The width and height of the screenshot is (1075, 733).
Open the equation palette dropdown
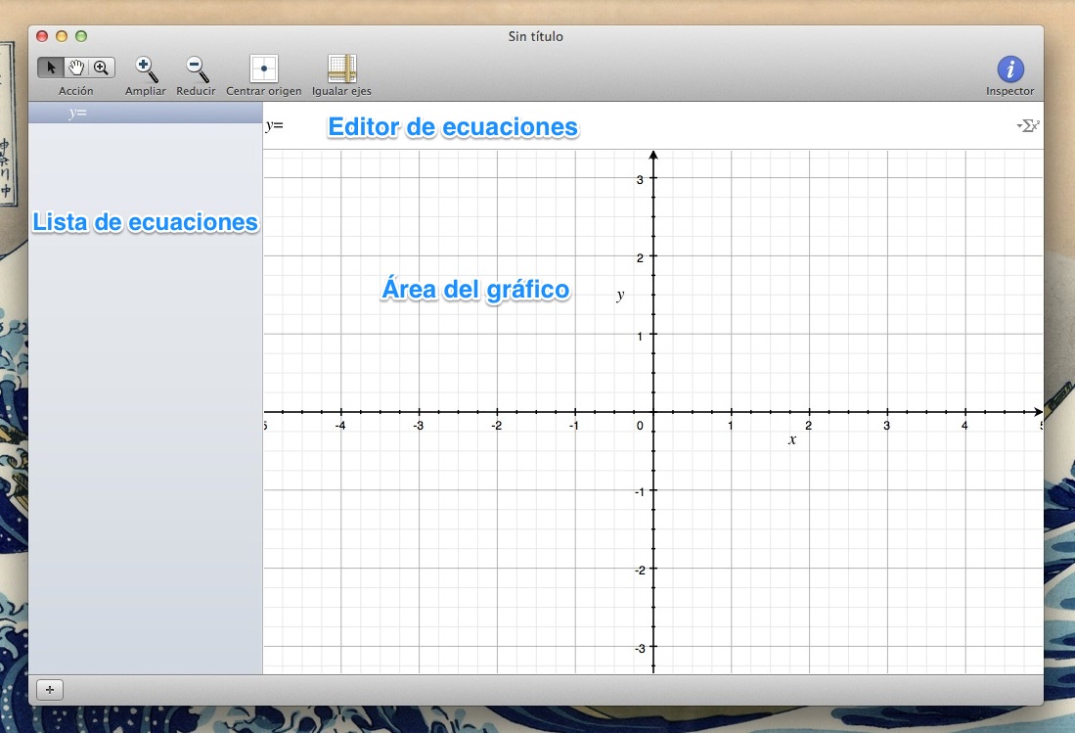[x=1027, y=125]
